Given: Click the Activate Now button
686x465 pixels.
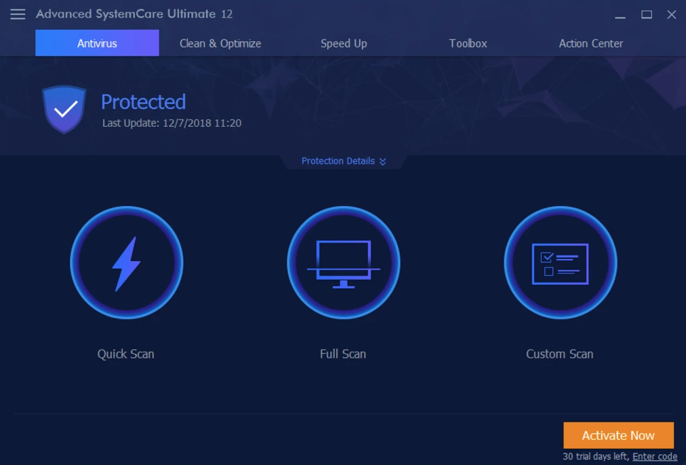Looking at the screenshot, I should click(x=618, y=436).
